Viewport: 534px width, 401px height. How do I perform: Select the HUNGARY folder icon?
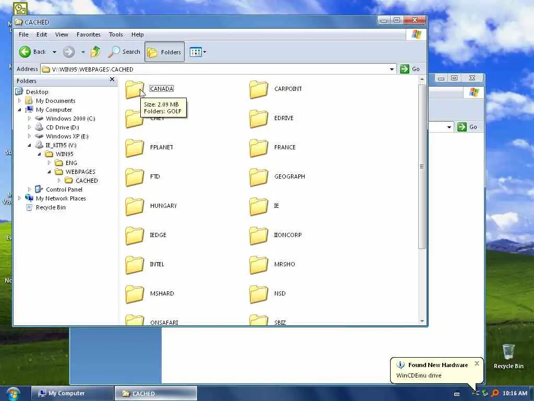135,206
